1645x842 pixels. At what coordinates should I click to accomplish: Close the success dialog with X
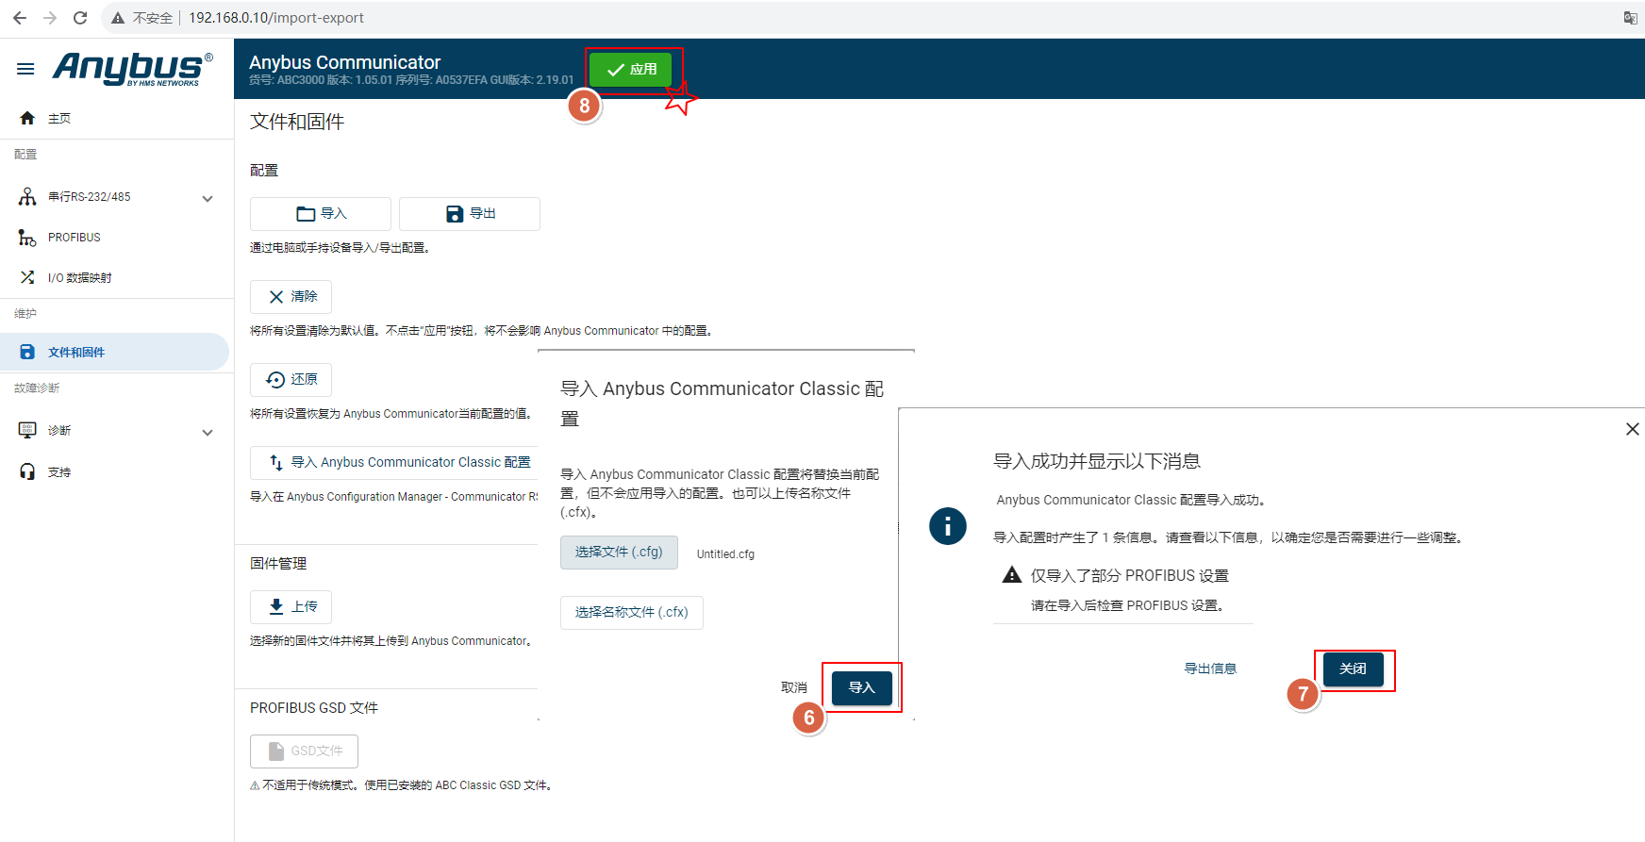tap(1633, 429)
